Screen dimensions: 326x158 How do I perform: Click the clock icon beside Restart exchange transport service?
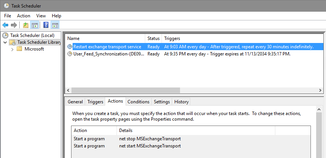(70, 47)
